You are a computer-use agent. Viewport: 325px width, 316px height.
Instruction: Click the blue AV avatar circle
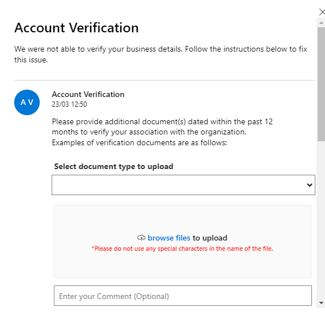click(27, 102)
